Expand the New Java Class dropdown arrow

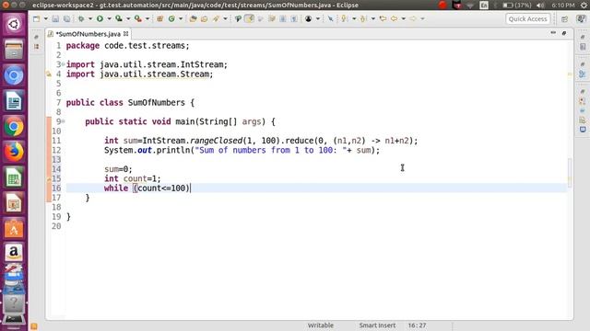point(181,18)
